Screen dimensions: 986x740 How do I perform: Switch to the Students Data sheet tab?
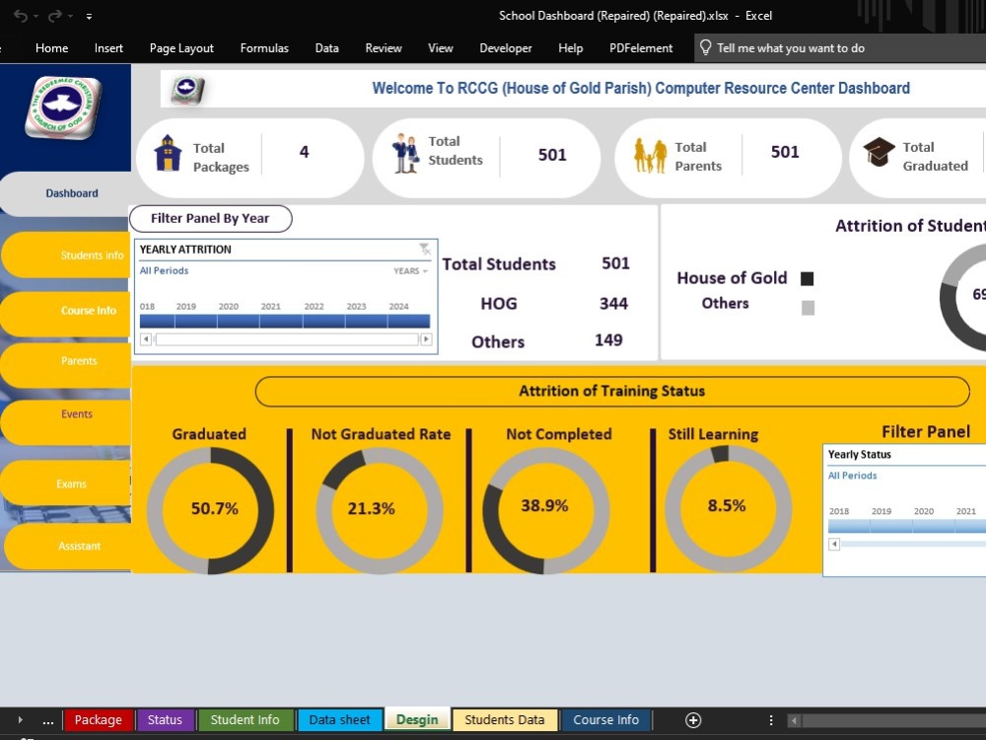click(x=504, y=720)
